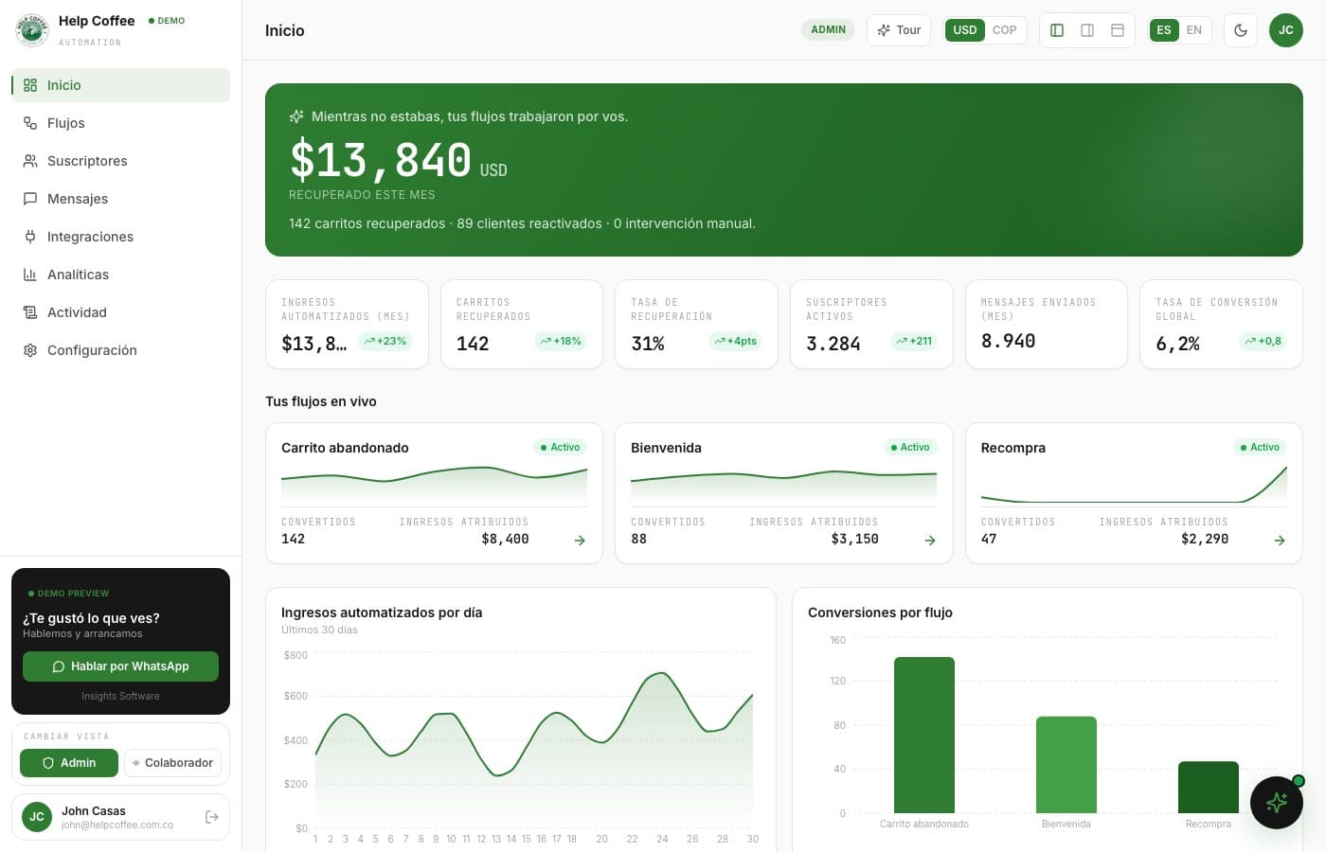Set language to EN
Image resolution: width=1326 pixels, height=852 pixels.
point(1194,30)
